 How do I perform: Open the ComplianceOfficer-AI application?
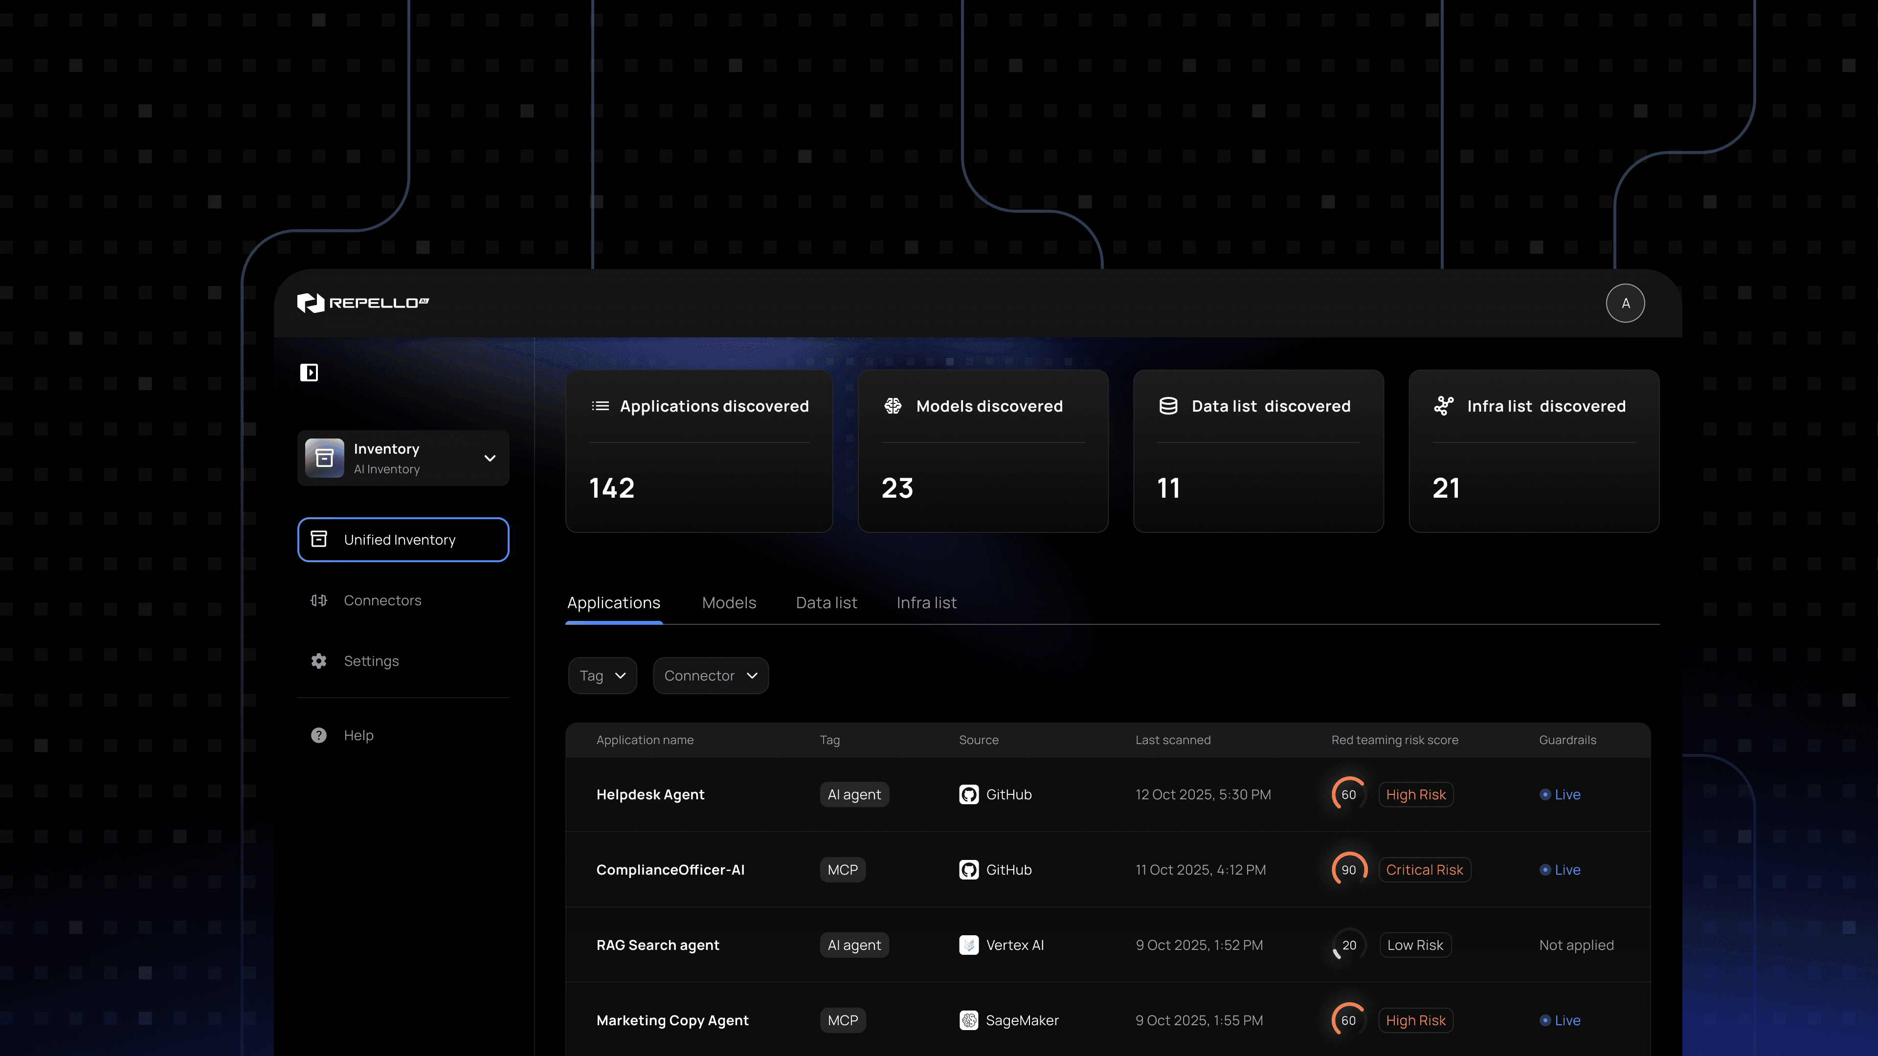click(x=671, y=870)
